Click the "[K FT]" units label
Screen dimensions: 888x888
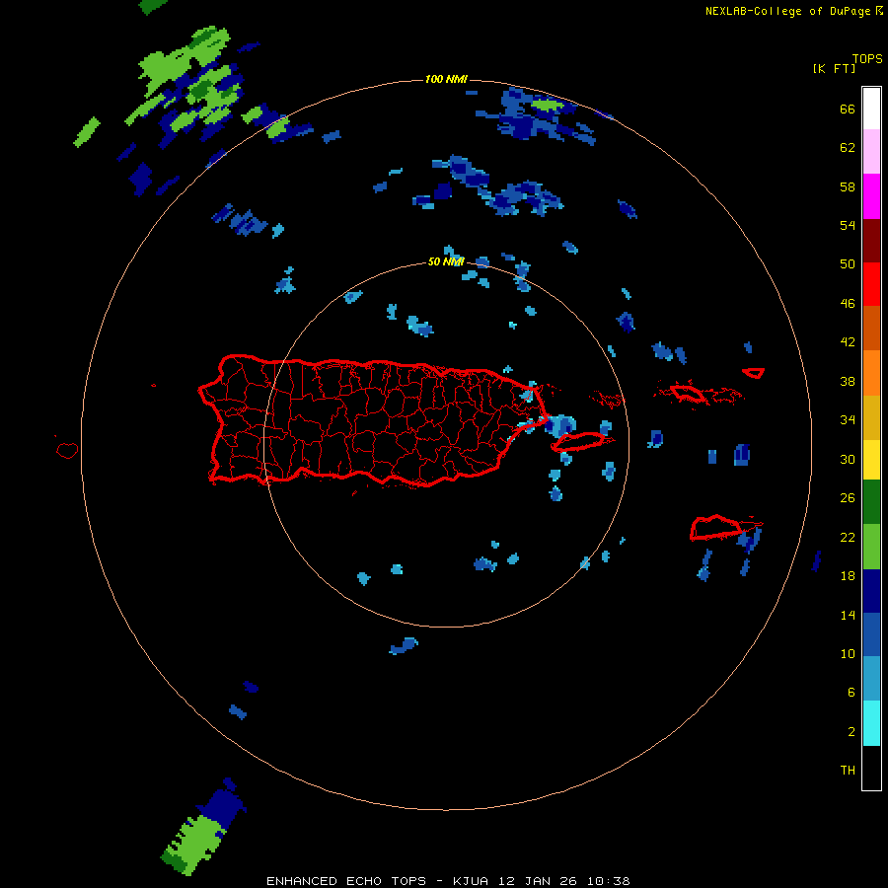(x=834, y=68)
